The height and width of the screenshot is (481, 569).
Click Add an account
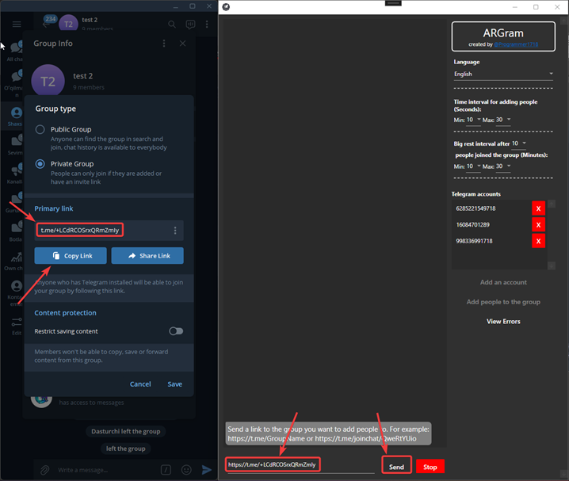tap(503, 282)
